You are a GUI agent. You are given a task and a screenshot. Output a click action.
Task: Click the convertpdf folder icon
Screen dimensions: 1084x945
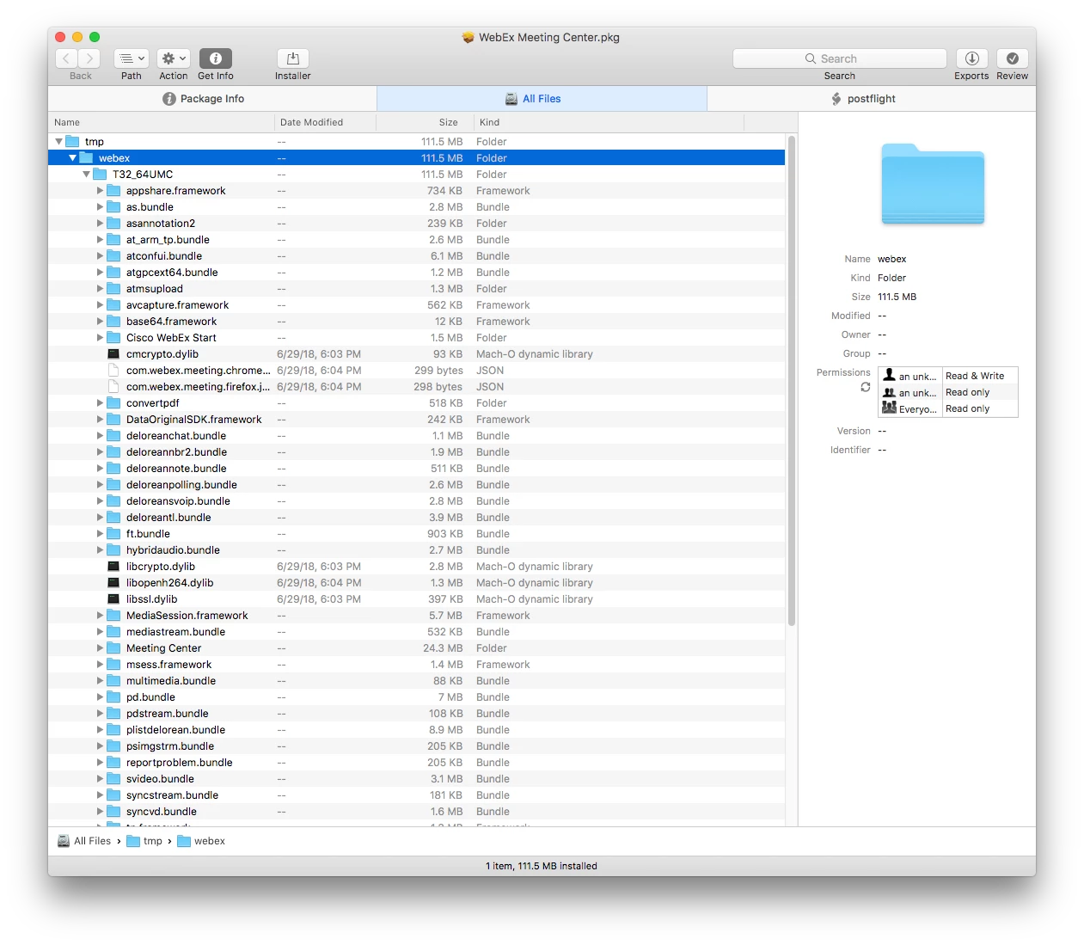point(113,403)
